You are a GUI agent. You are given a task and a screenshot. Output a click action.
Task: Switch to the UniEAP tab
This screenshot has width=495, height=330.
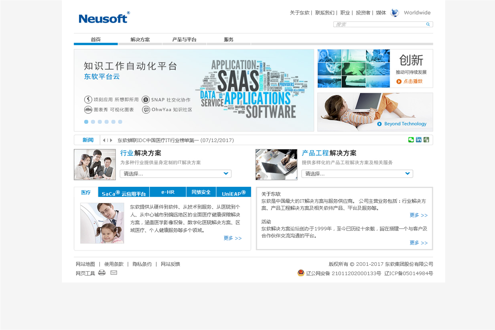coord(234,192)
